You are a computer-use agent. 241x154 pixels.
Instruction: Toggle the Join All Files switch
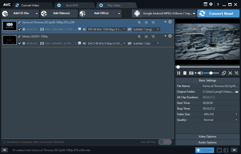coord(164,142)
